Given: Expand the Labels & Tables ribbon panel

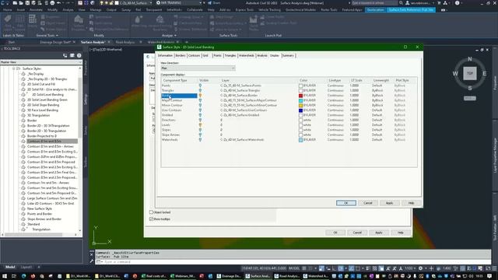Looking at the screenshot, I should click(14, 36).
